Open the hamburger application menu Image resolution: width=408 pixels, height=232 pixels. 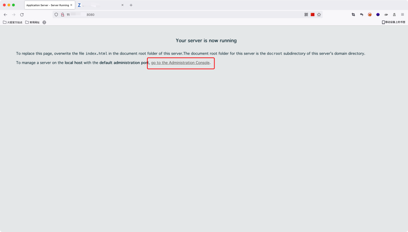click(x=402, y=15)
